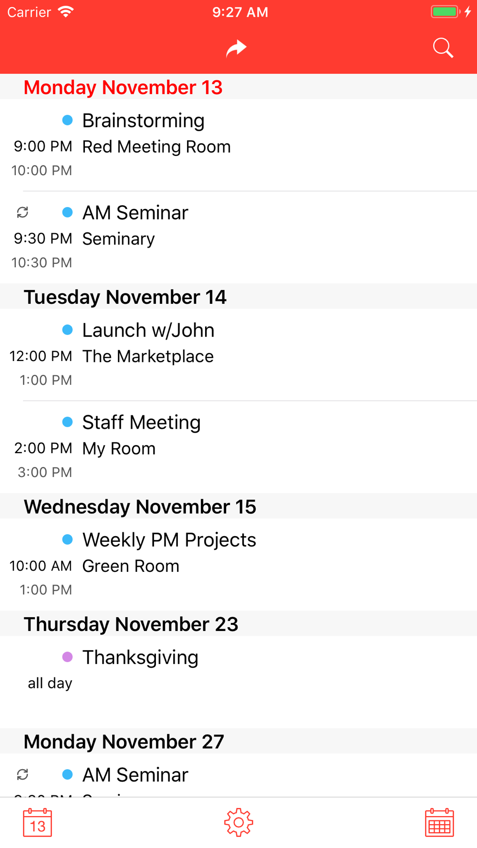Tap the Thursday November 23 header
This screenshot has width=477, height=848.
tap(238, 623)
